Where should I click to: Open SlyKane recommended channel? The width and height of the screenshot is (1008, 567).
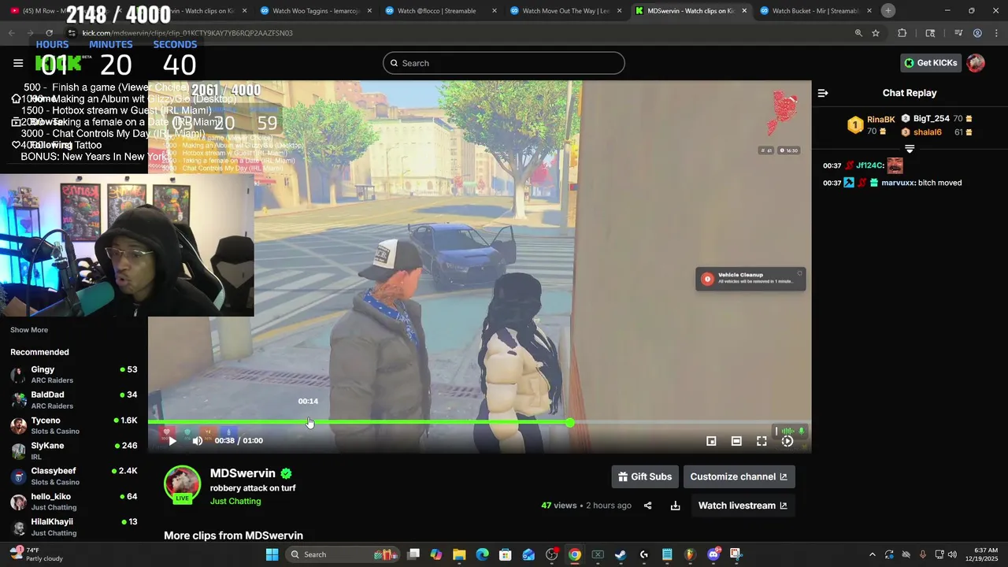[x=74, y=450]
